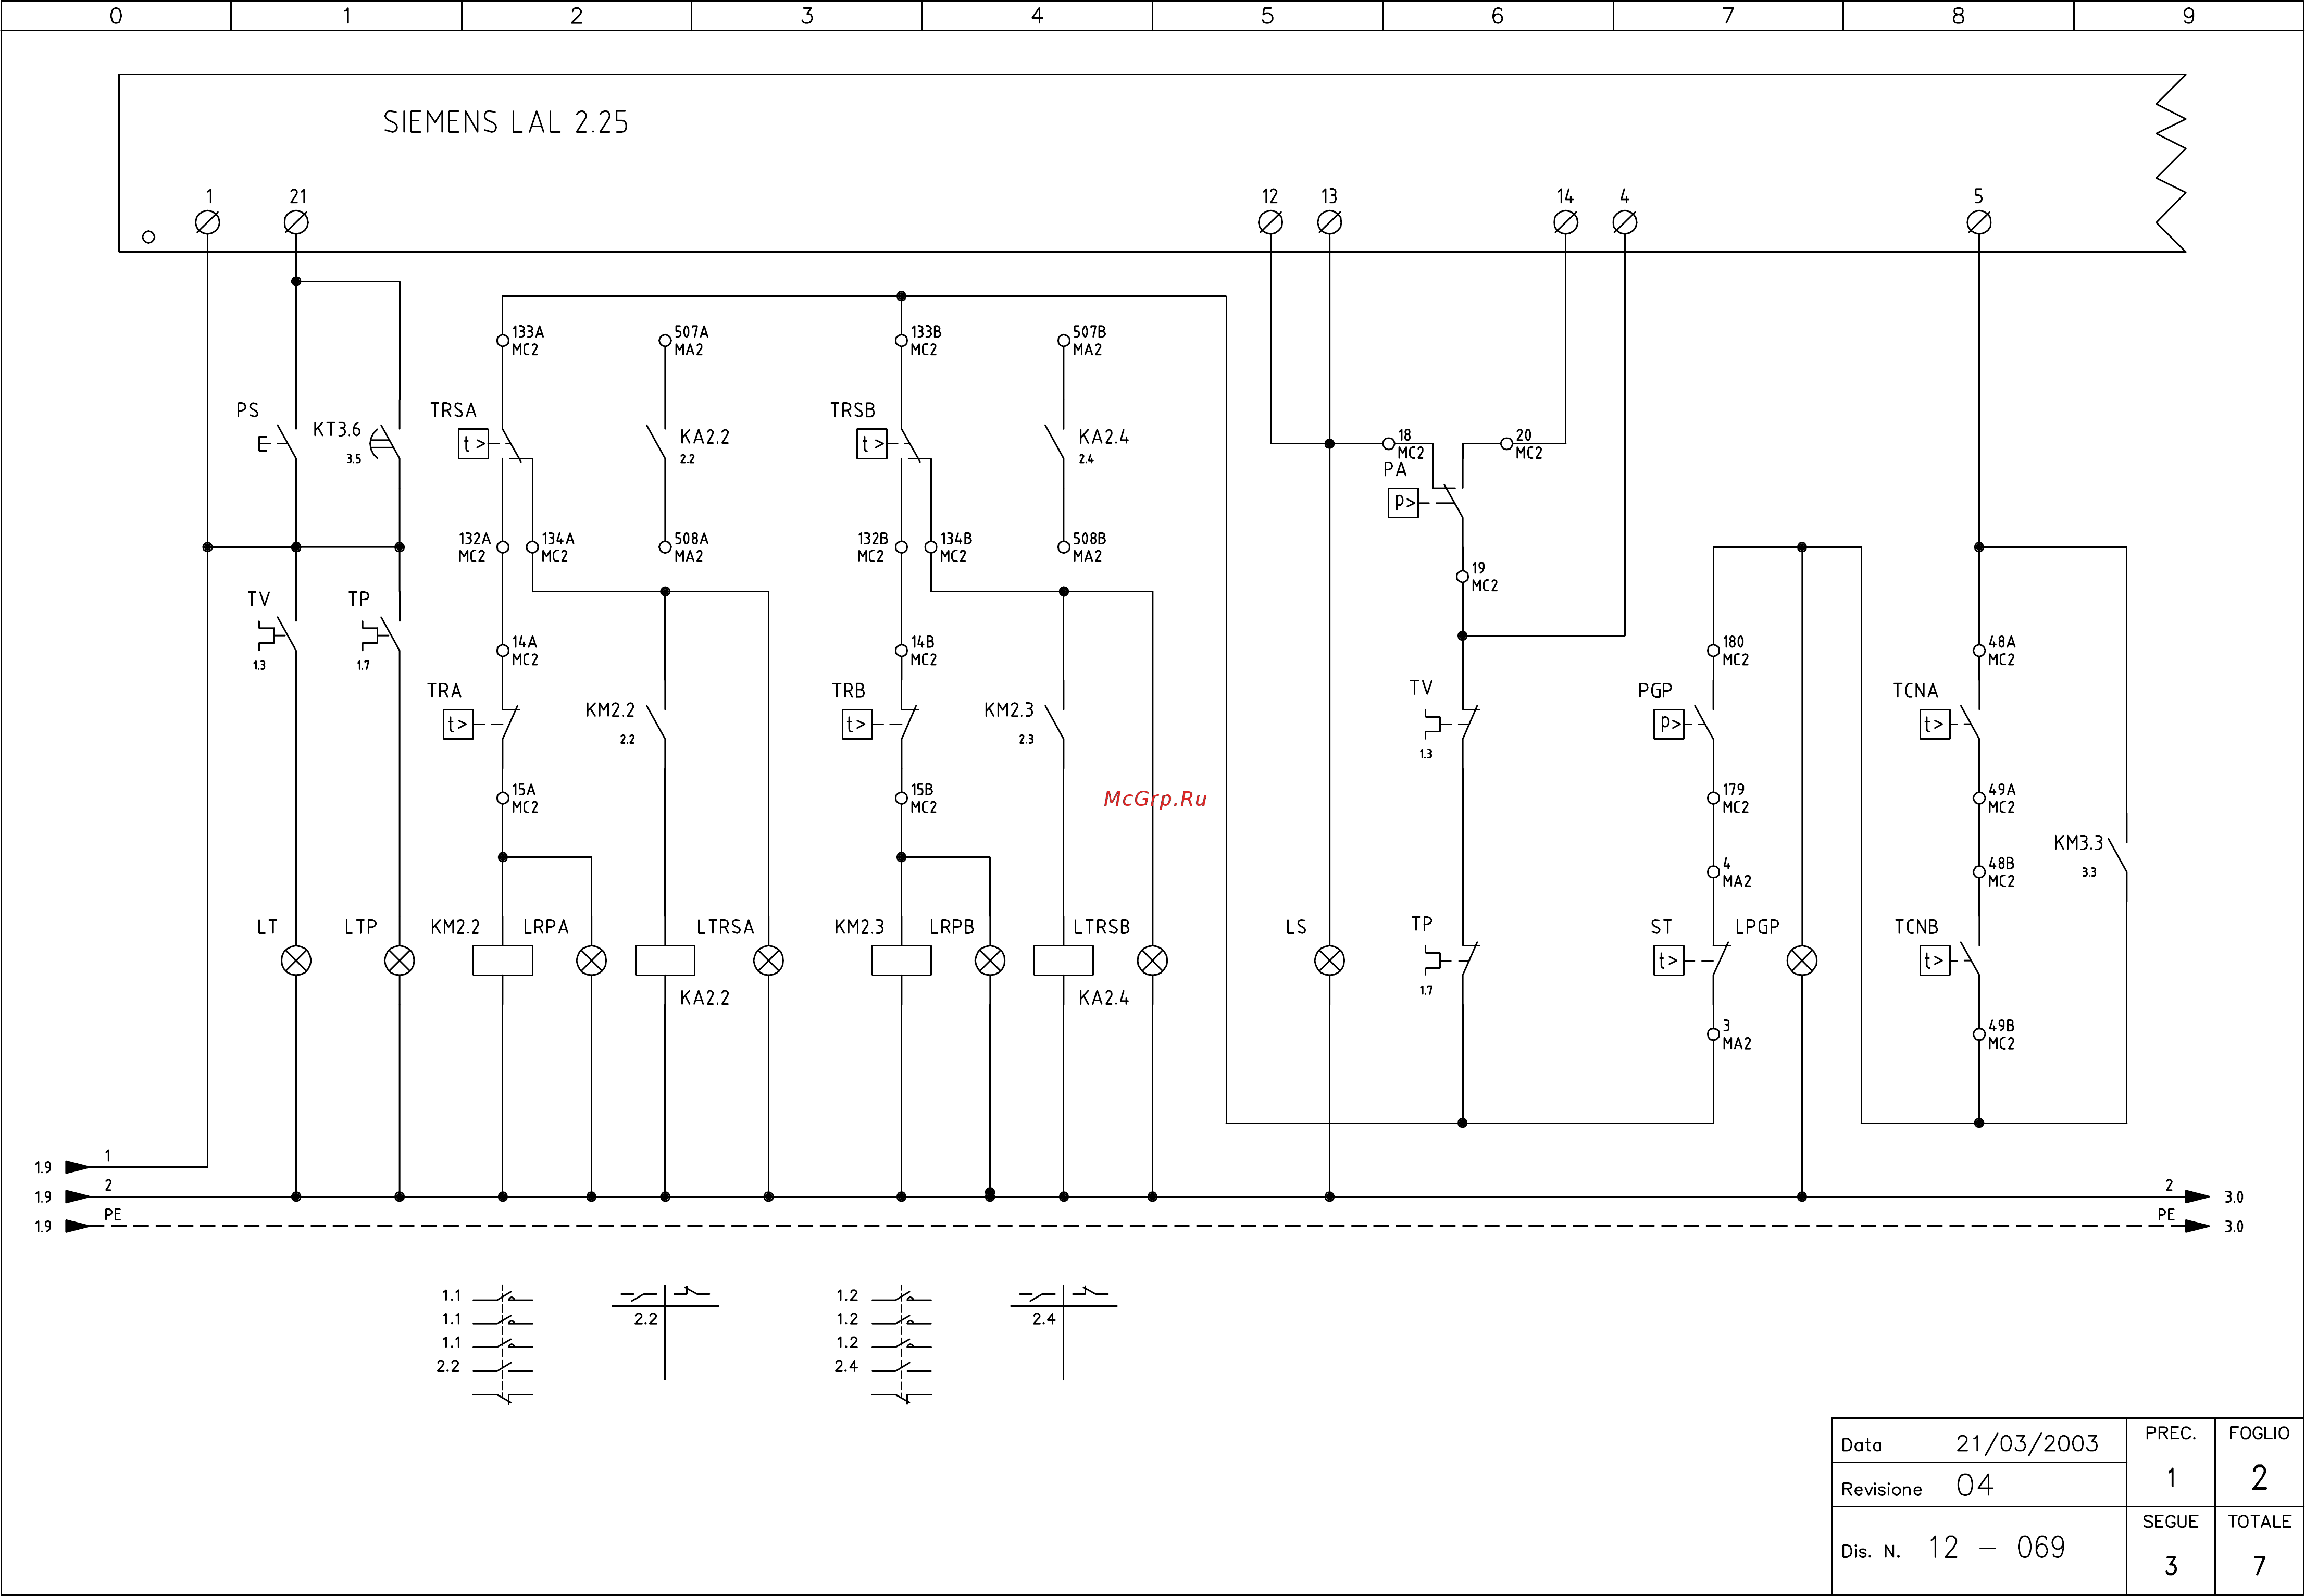
Task: Select the KM3.3 contact label
Action: (2079, 843)
